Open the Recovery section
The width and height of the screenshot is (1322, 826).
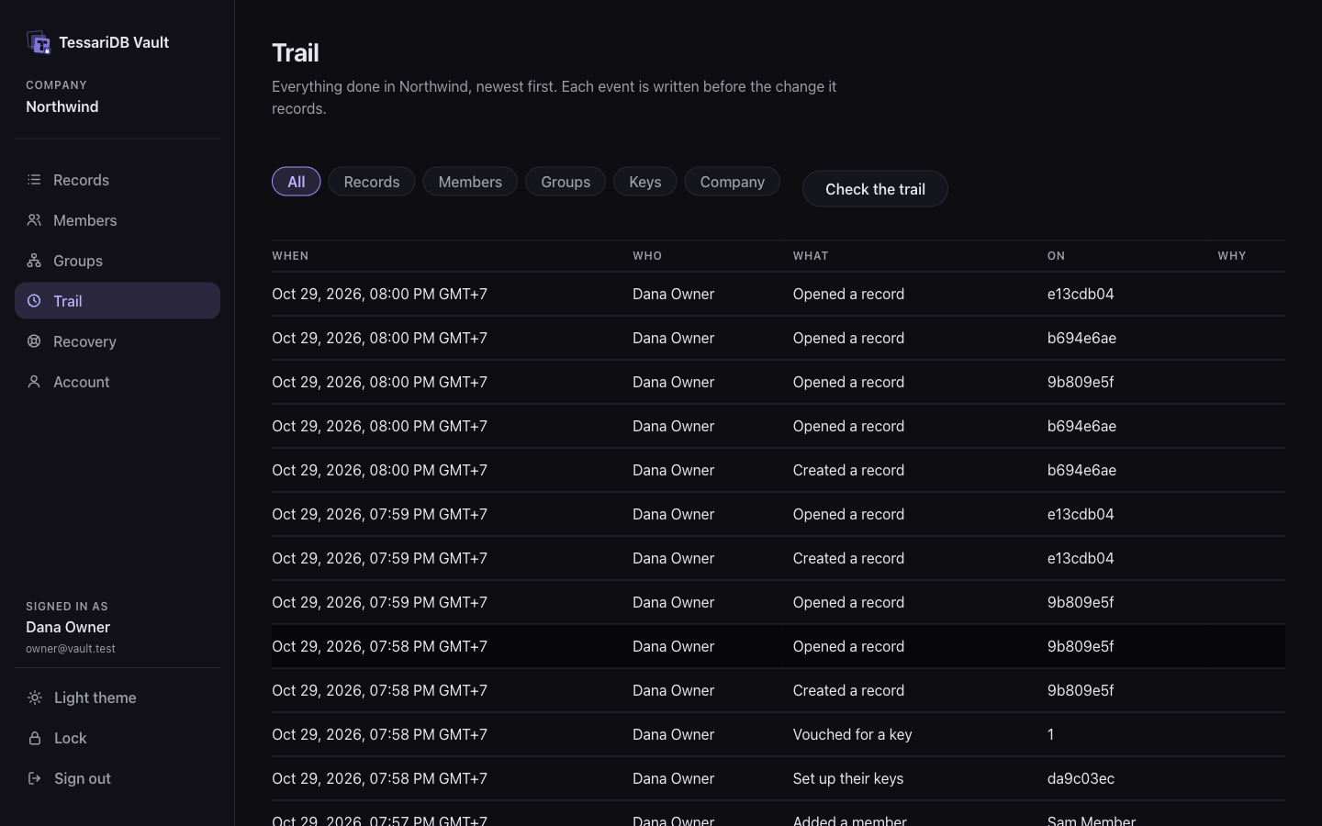coord(118,341)
